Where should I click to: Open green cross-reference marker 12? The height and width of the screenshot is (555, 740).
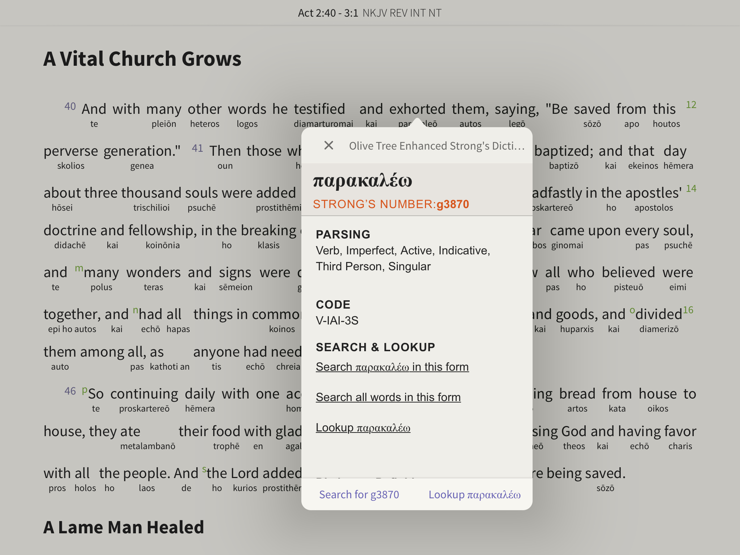[x=691, y=105]
